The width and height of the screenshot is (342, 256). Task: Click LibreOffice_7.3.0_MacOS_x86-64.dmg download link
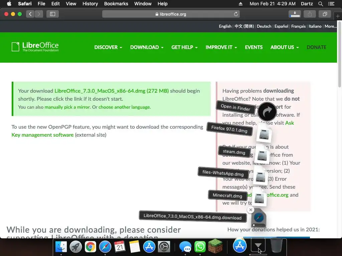coord(112,91)
